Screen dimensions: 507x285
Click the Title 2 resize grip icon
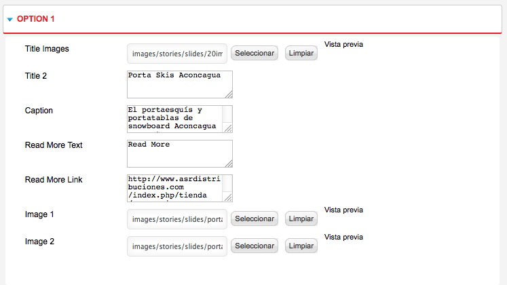(229, 94)
